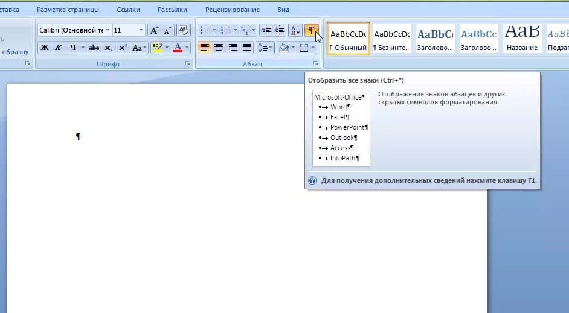Justify text alignment
This screenshot has height=313, width=569.
click(x=247, y=48)
